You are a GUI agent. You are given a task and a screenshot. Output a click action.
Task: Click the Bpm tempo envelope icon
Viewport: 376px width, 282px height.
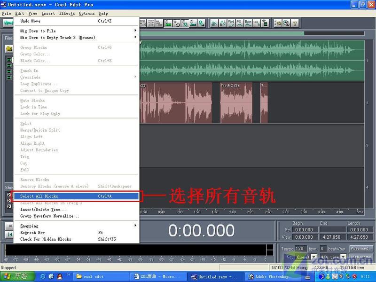[248, 23]
